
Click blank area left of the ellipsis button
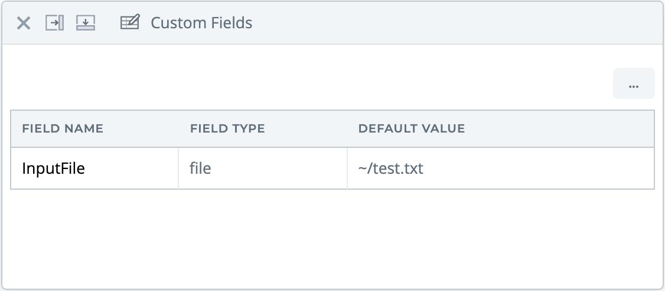307,84
